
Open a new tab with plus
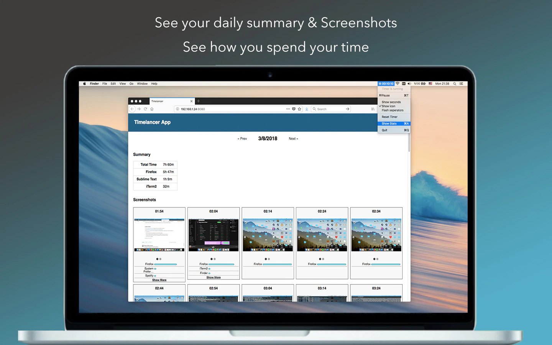click(x=198, y=101)
